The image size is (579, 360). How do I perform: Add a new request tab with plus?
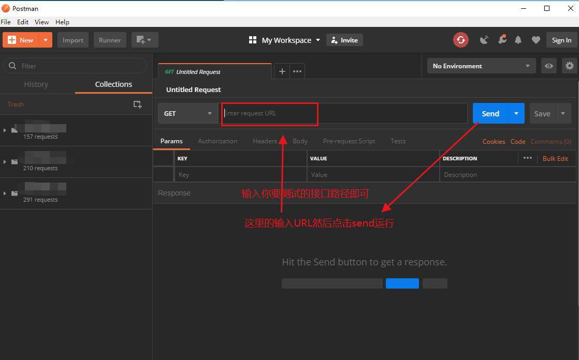(282, 71)
